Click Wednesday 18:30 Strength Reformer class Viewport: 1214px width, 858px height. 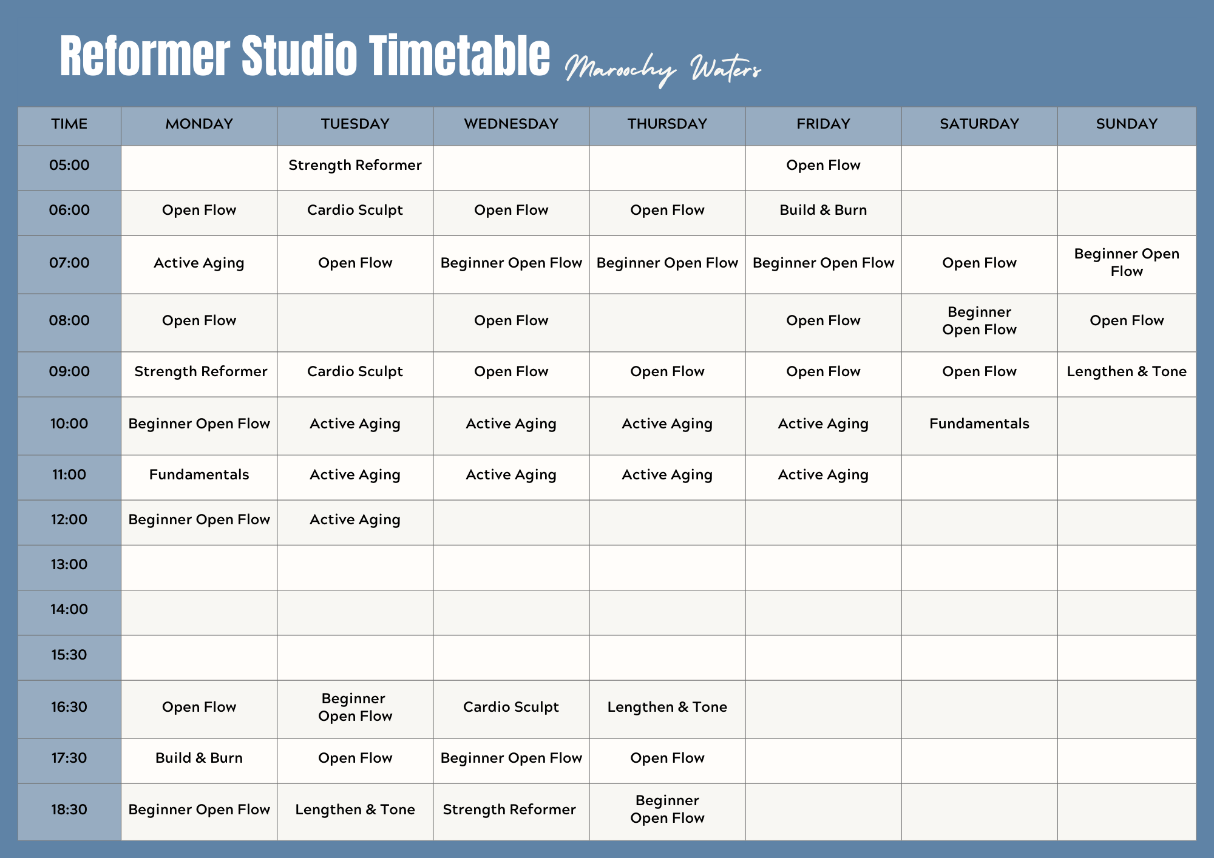pyautogui.click(x=509, y=809)
